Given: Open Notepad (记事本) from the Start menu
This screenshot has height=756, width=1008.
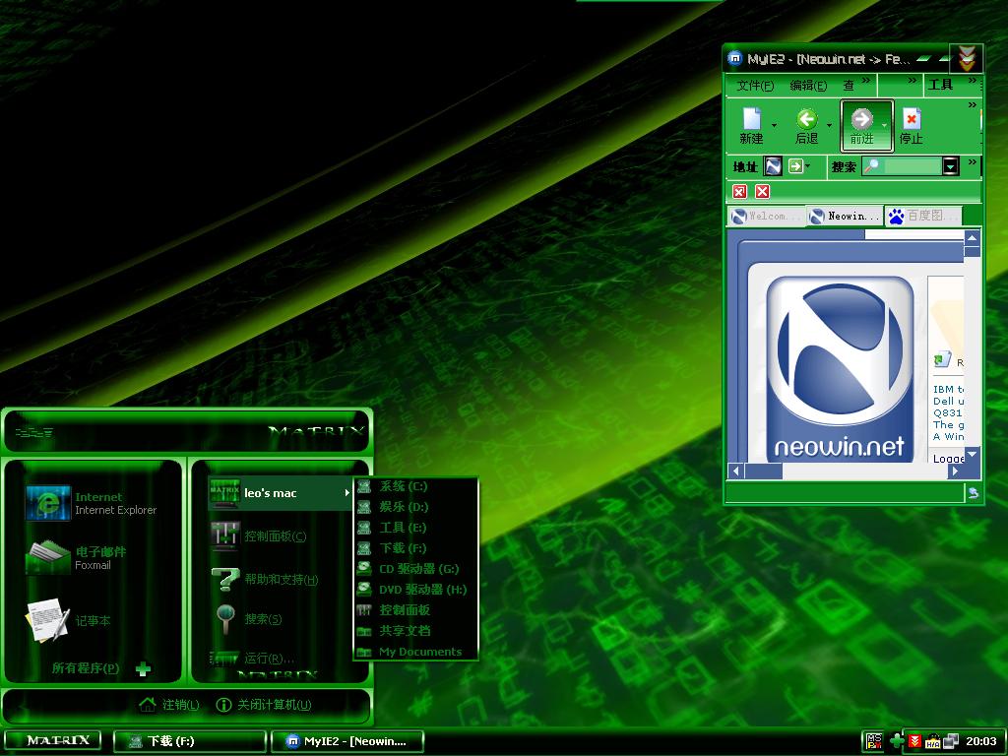Looking at the screenshot, I should [x=68, y=620].
